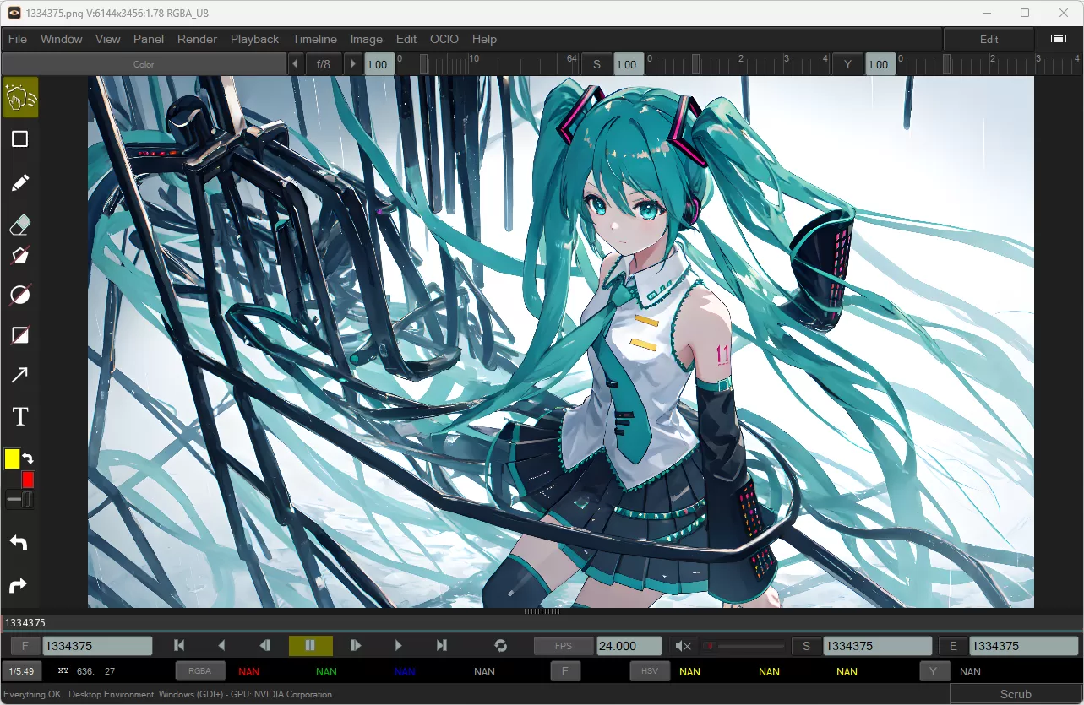Screen dimensions: 1084x705
Task: Open the Playback menu
Action: [254, 39]
